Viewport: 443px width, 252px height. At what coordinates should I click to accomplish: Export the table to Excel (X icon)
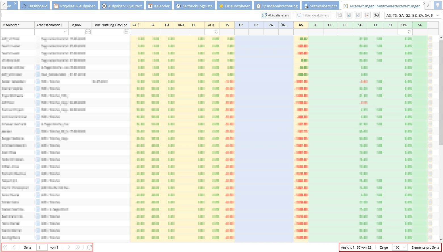pos(340,15)
